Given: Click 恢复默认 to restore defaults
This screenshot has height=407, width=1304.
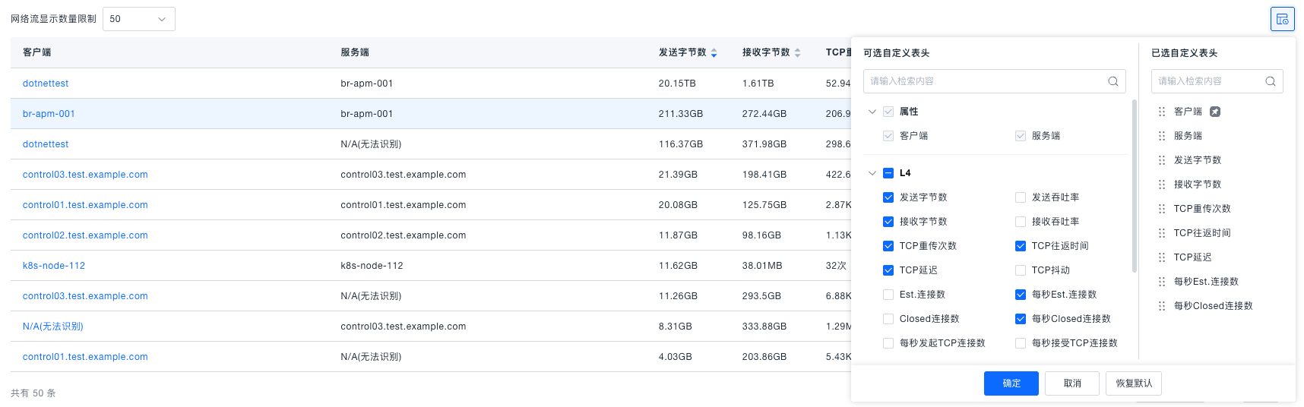Looking at the screenshot, I should [x=1133, y=383].
